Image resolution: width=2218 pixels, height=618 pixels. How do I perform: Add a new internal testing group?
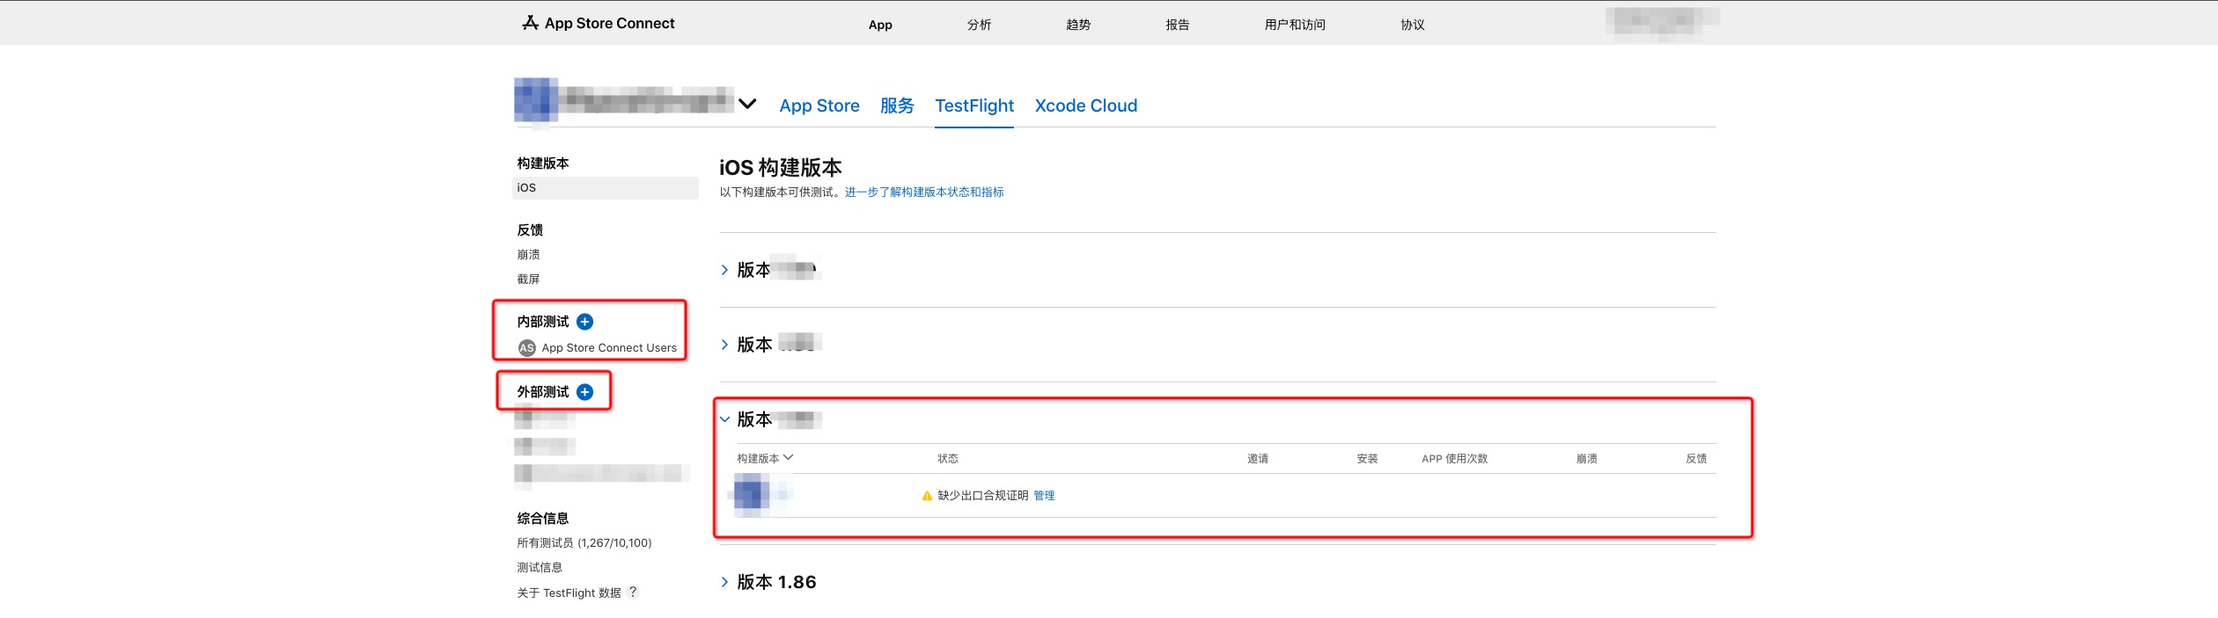[584, 322]
